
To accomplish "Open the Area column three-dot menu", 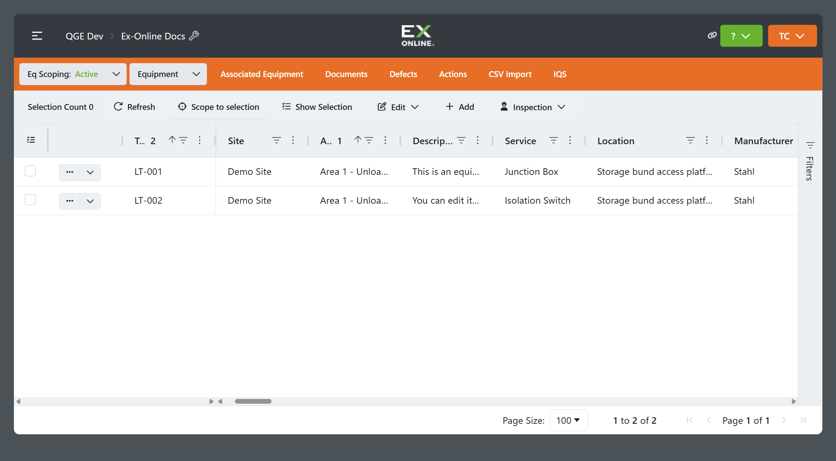I will (x=385, y=140).
